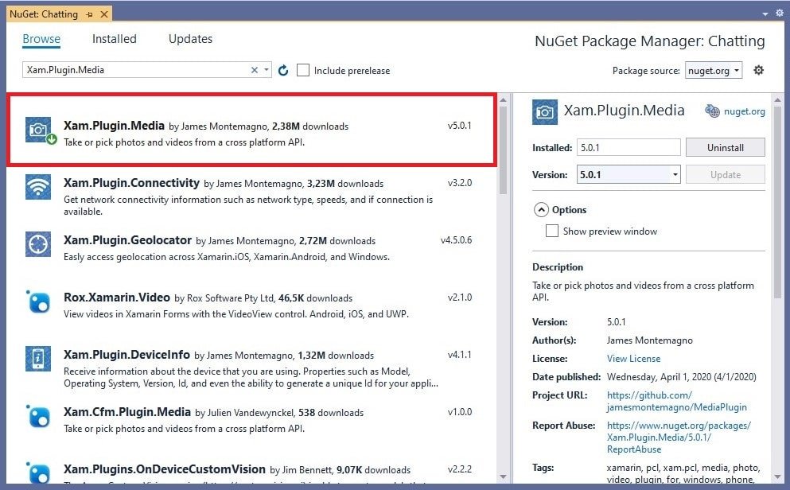This screenshot has width=790, height=490.
Task: Open the Report Abuse nuget.org link
Action: click(x=679, y=437)
